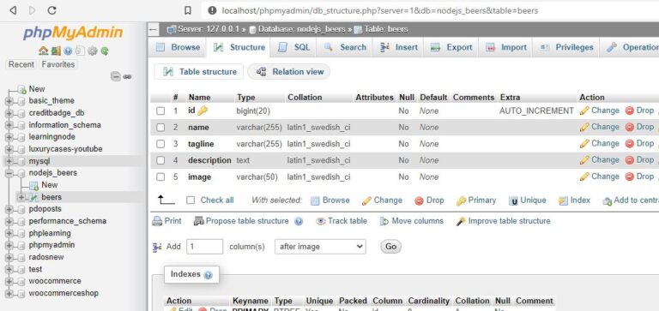Click the Indexes help question icon
The width and height of the screenshot is (659, 311).
208,275
